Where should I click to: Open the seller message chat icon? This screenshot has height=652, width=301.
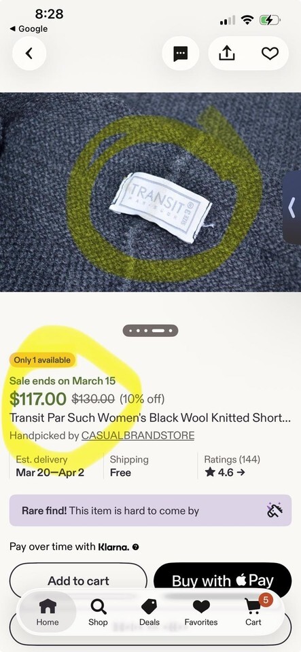pyautogui.click(x=181, y=53)
